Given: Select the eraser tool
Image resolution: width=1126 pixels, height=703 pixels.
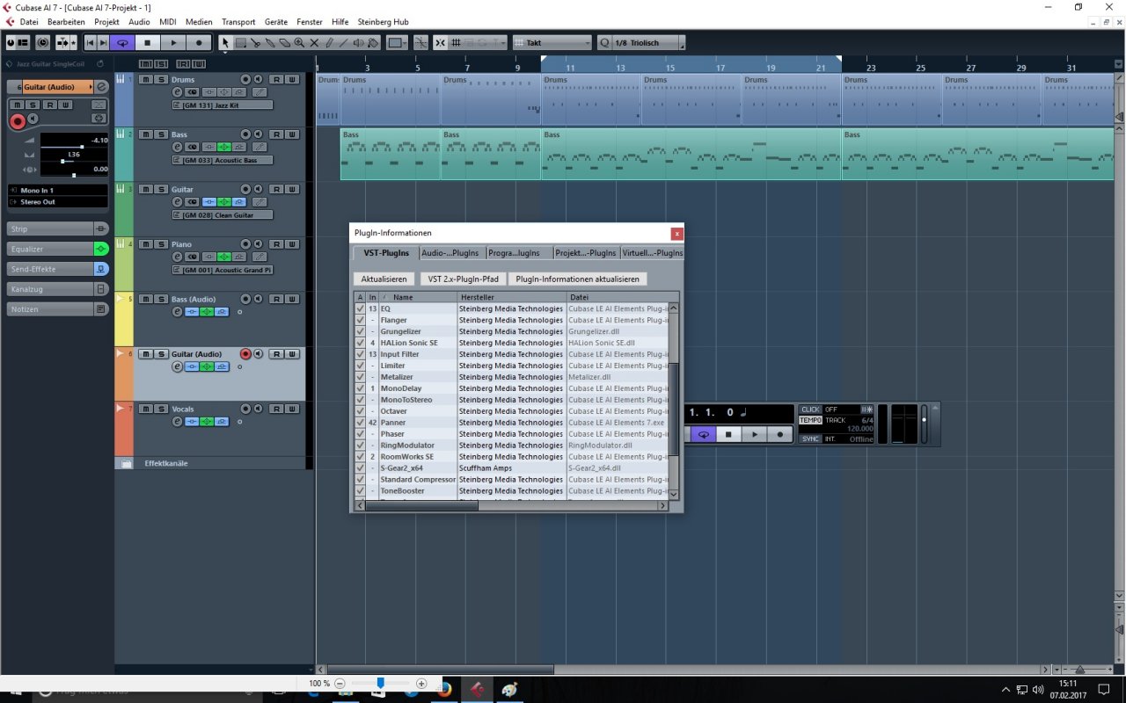Looking at the screenshot, I should pos(285,42).
